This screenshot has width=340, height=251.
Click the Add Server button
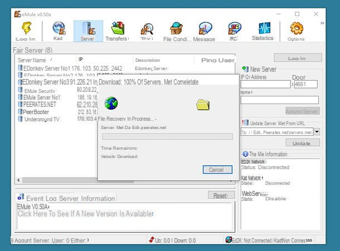pos(303,111)
